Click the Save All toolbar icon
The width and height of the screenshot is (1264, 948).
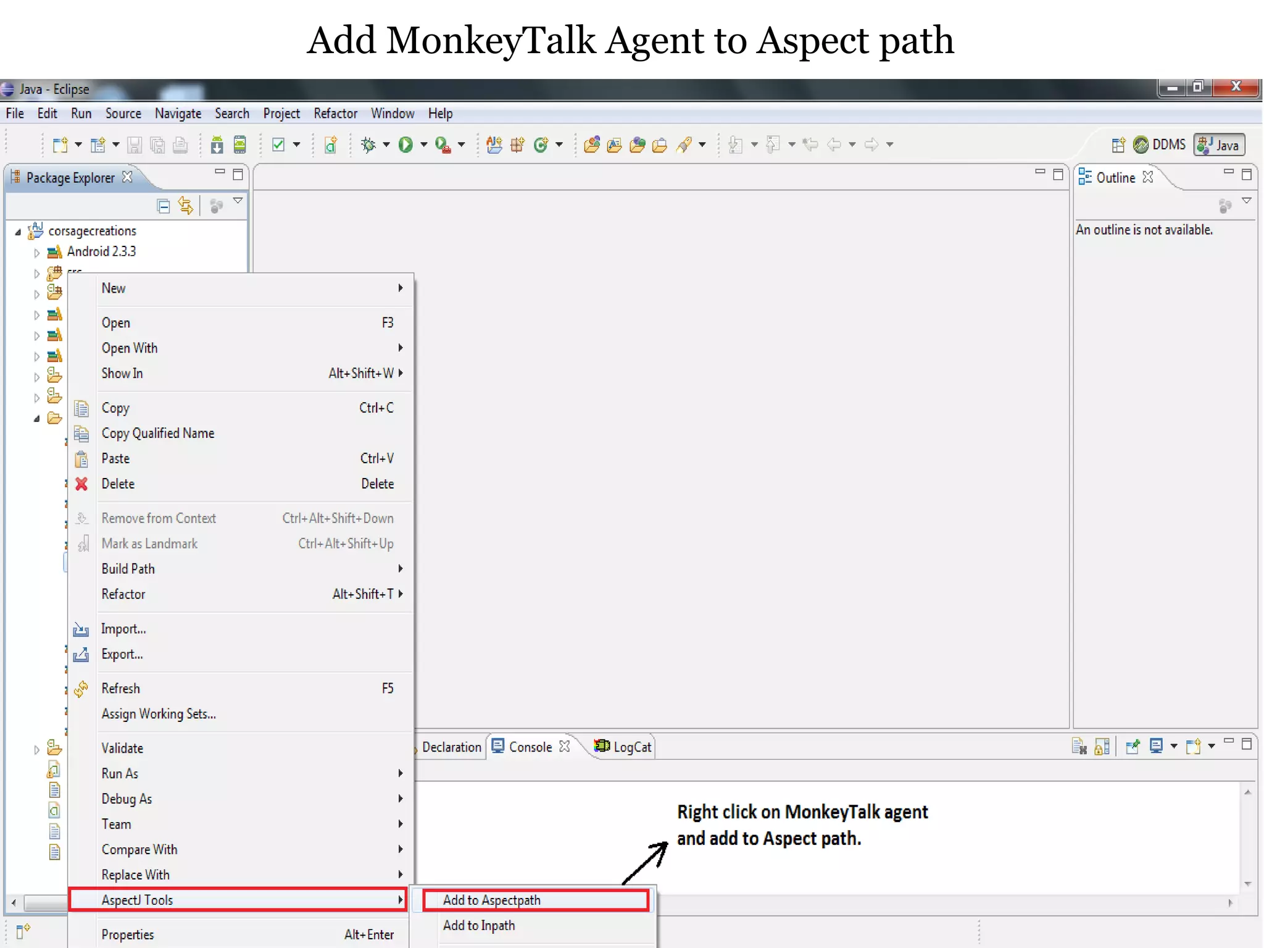click(158, 145)
